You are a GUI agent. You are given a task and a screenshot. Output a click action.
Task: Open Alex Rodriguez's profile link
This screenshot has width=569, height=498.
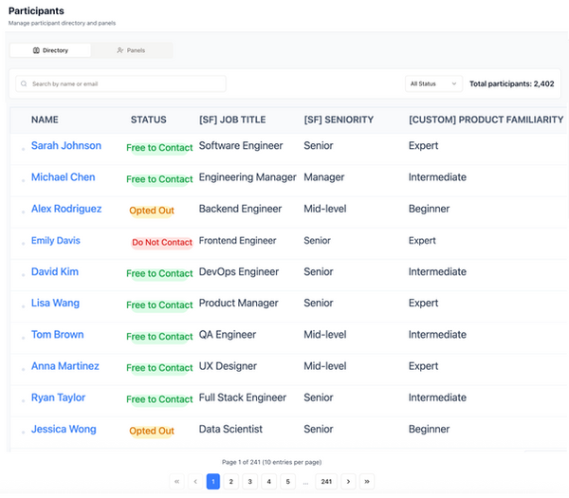pyautogui.click(x=66, y=209)
